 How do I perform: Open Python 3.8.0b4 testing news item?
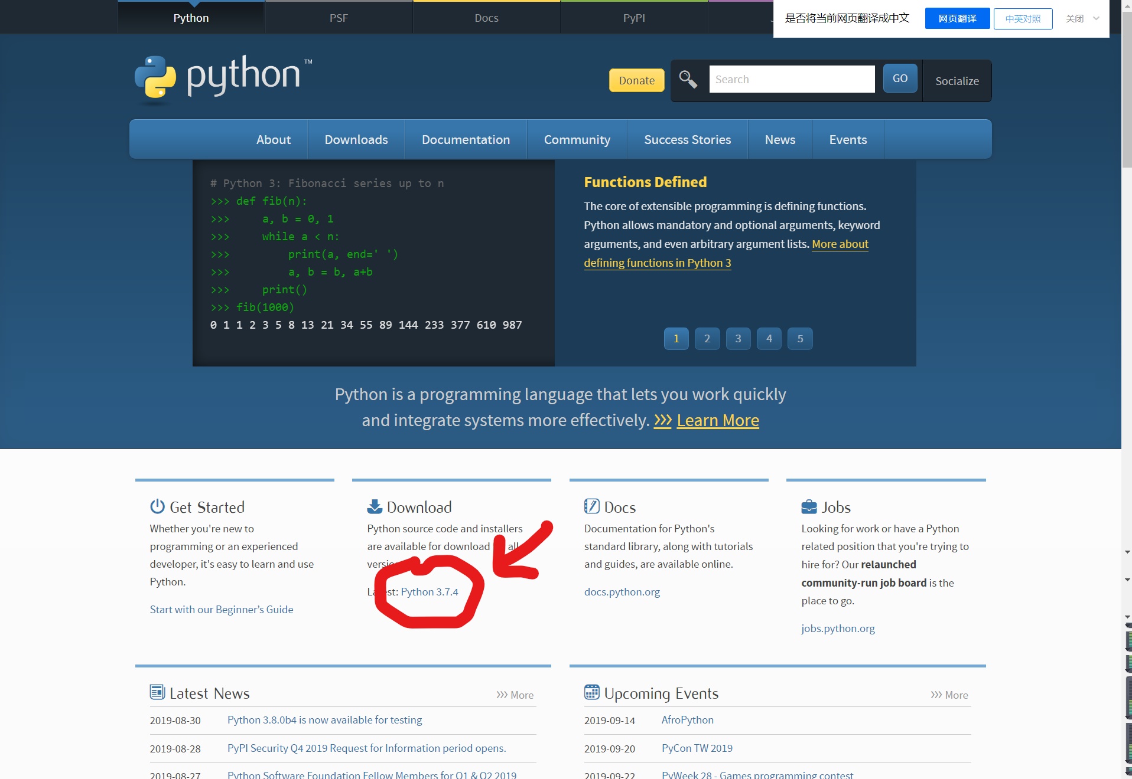pos(324,719)
